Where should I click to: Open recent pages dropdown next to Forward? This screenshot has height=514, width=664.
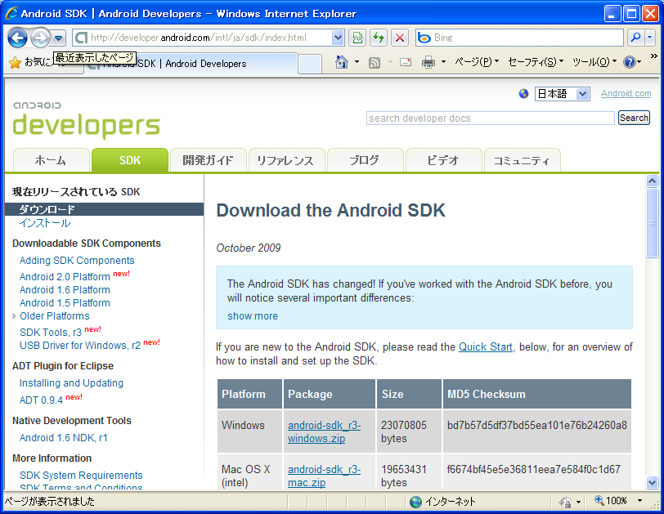point(58,38)
